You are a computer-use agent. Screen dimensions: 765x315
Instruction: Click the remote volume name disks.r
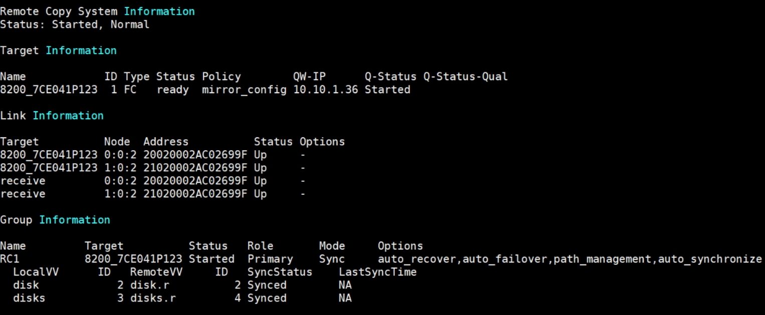[x=153, y=298]
